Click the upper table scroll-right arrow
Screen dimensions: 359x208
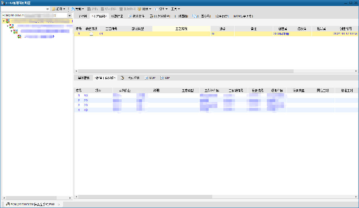[x=356, y=71]
